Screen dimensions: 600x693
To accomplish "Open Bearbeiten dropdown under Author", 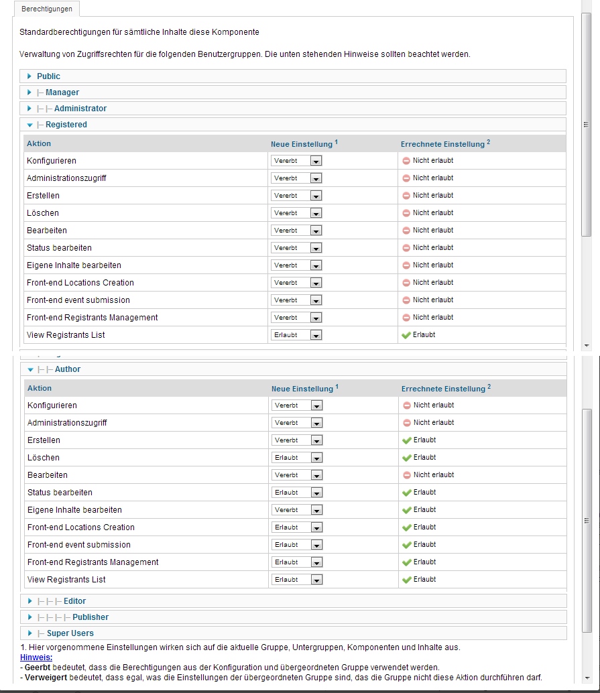I will 297,475.
